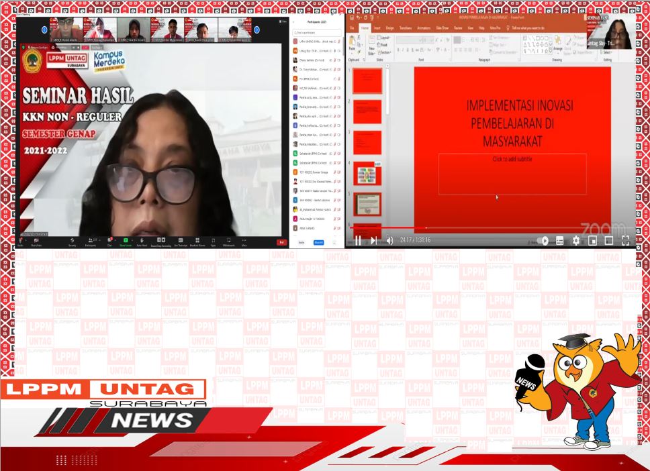Toggle Zoom Participants panel

[91, 242]
